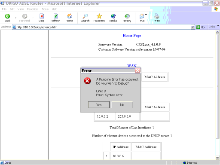Choose Yes in the Error dialog

(99, 105)
